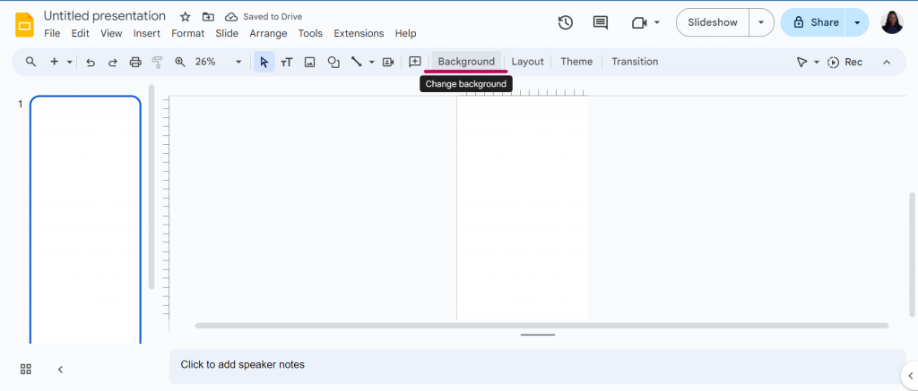Open the Insert menu

[x=146, y=33]
